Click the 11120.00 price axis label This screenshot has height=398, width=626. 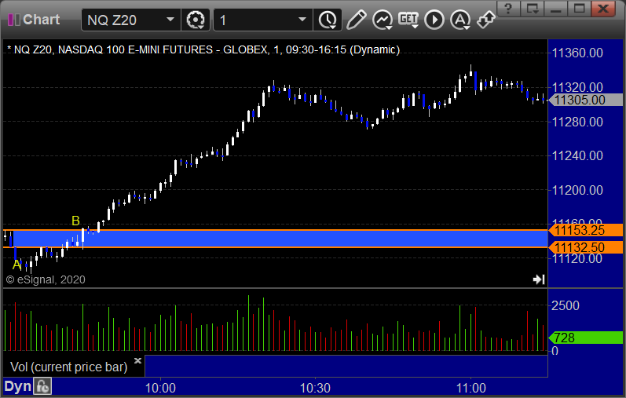[x=577, y=259]
